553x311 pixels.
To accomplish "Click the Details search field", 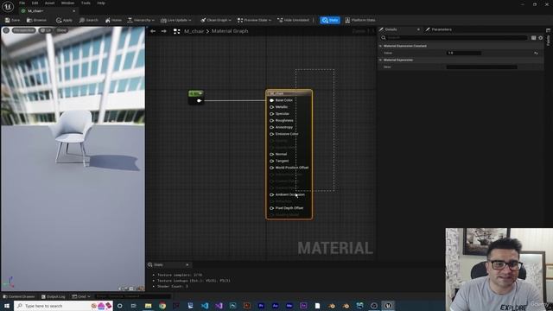I will pyautogui.click(x=454, y=38).
